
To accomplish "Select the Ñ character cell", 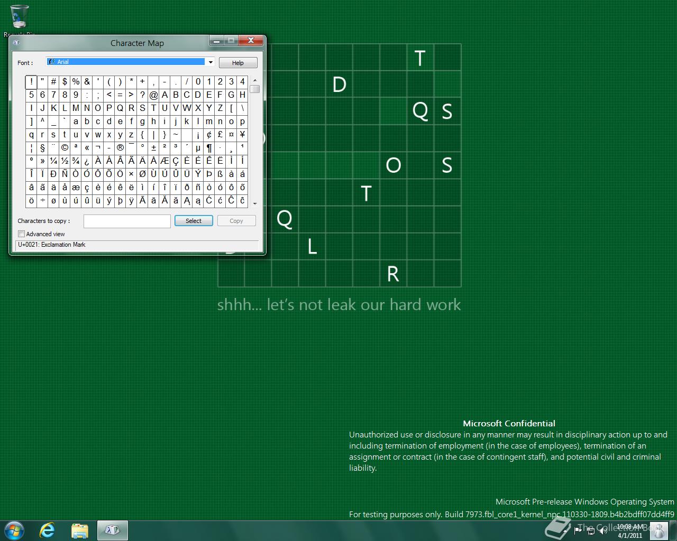I will tap(65, 174).
